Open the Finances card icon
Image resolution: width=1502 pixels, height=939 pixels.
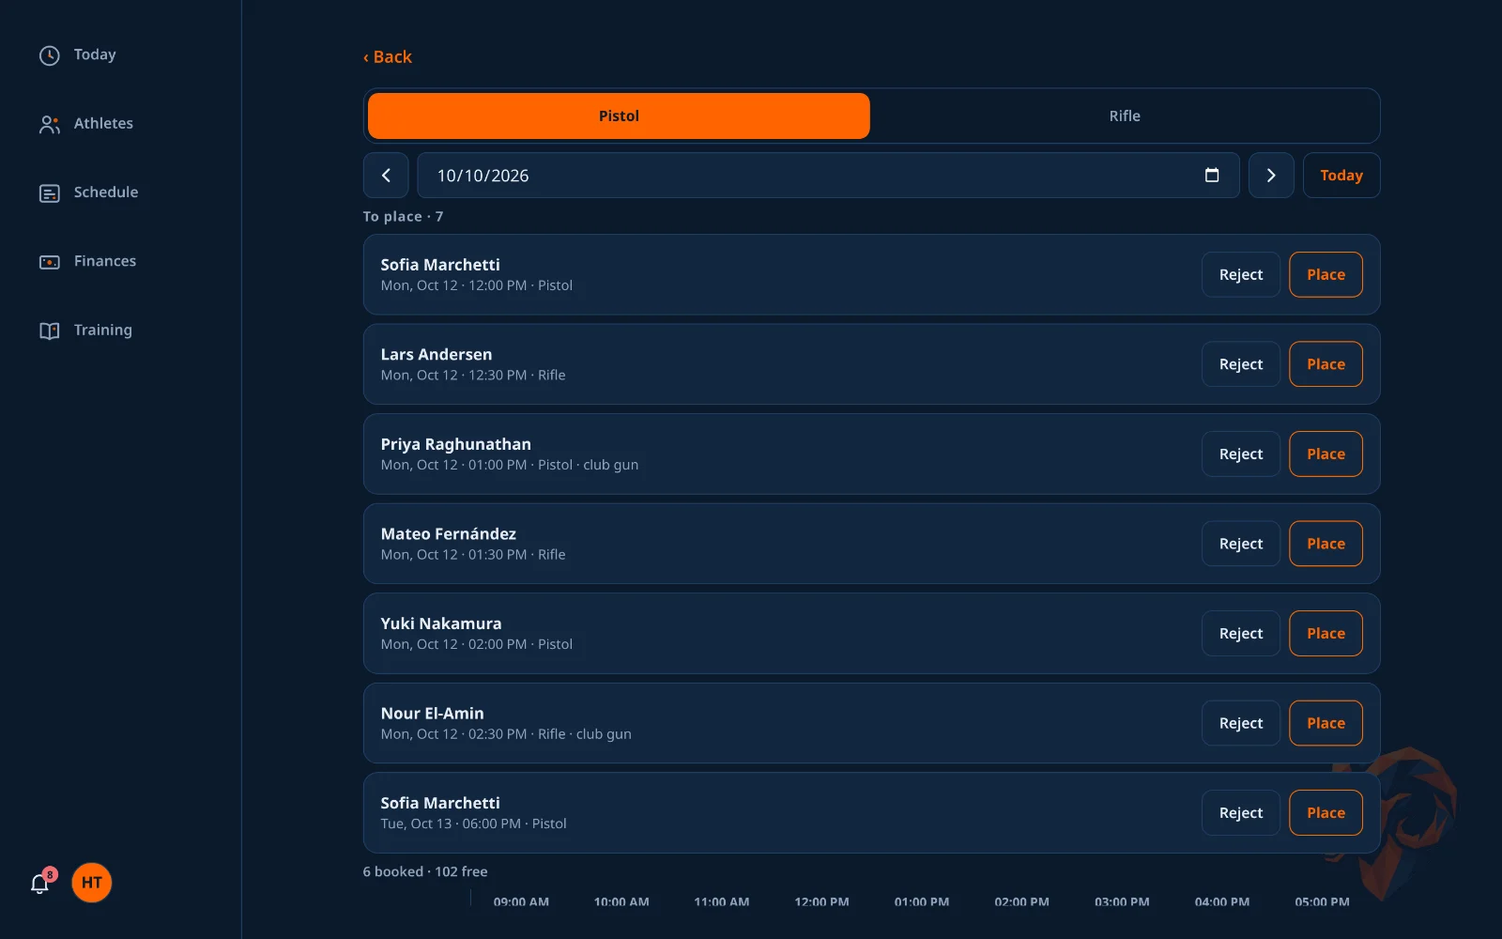click(x=50, y=262)
